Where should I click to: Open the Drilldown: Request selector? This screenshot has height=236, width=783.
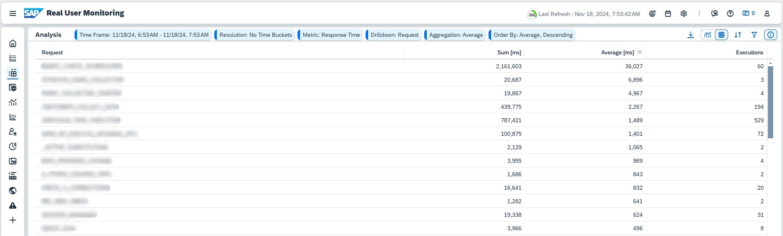pyautogui.click(x=394, y=35)
